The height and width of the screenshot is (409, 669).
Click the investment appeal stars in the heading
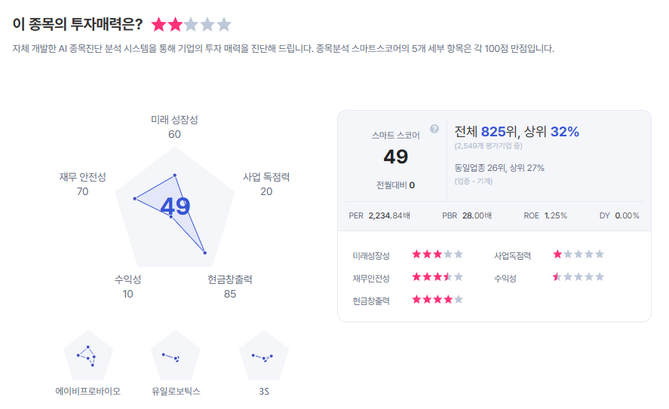[x=192, y=25]
